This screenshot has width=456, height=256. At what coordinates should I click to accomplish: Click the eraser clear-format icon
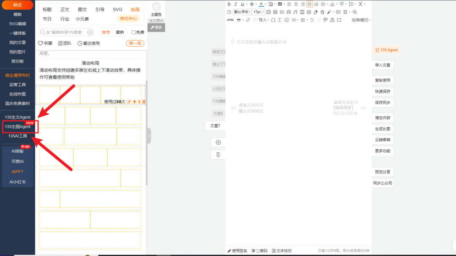point(315,12)
